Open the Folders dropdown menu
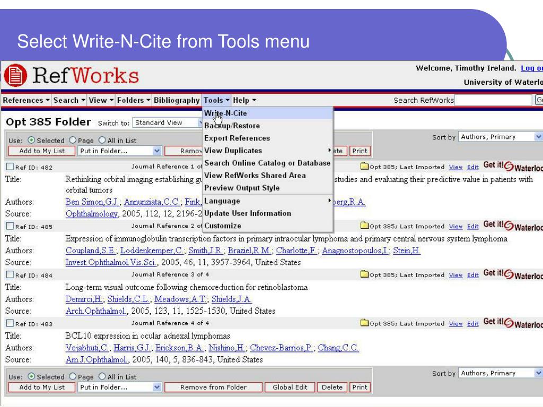543x407 pixels. (x=133, y=100)
